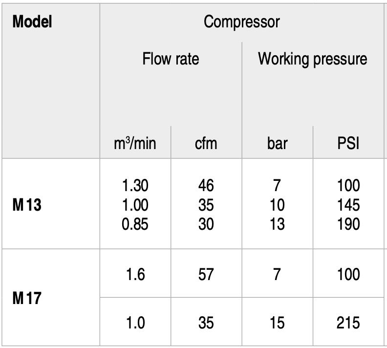Select the 57 cfm value
387x348 pixels.
206,275
